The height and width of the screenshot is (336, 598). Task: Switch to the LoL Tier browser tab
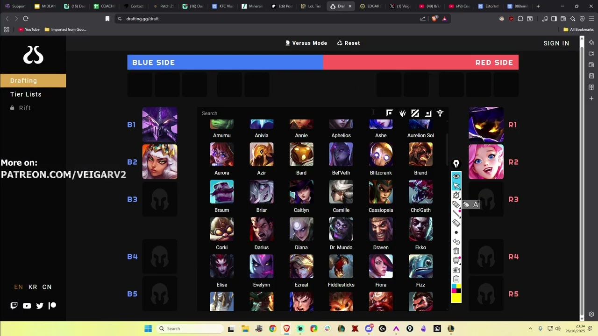(x=312, y=6)
